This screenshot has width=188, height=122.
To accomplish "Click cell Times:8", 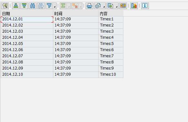I will [x=111, y=62].
